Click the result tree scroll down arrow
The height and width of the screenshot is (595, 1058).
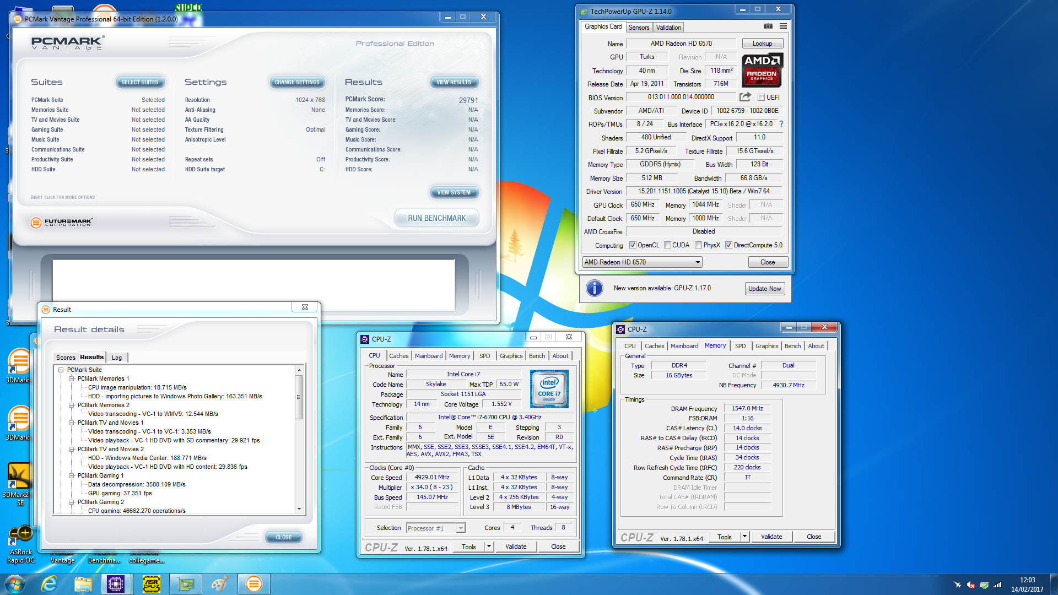point(299,509)
